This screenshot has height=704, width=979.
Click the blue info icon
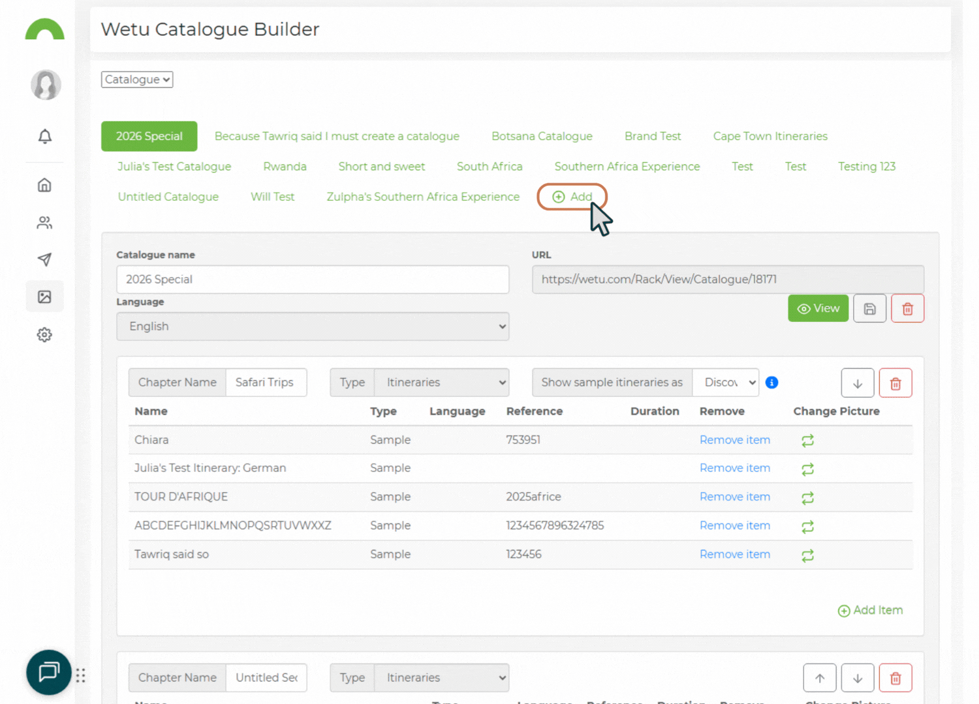coord(771,383)
